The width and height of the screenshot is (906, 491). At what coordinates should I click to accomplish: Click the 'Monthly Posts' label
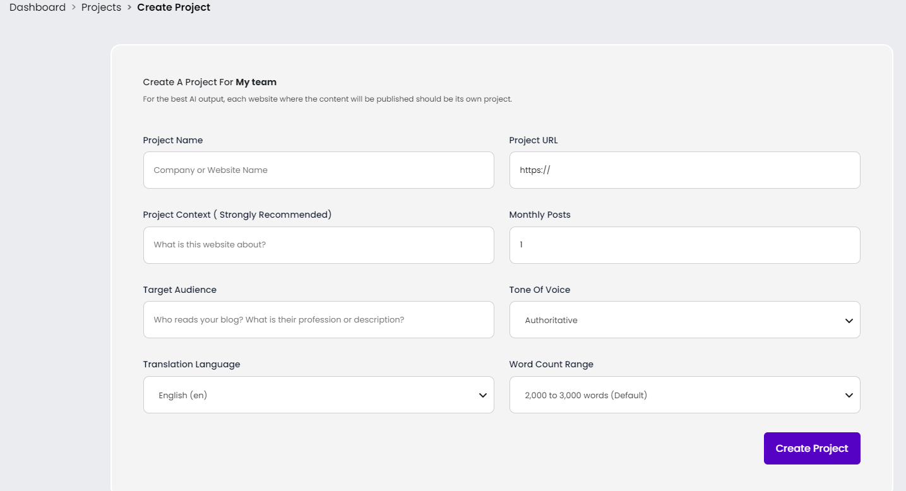tap(540, 215)
